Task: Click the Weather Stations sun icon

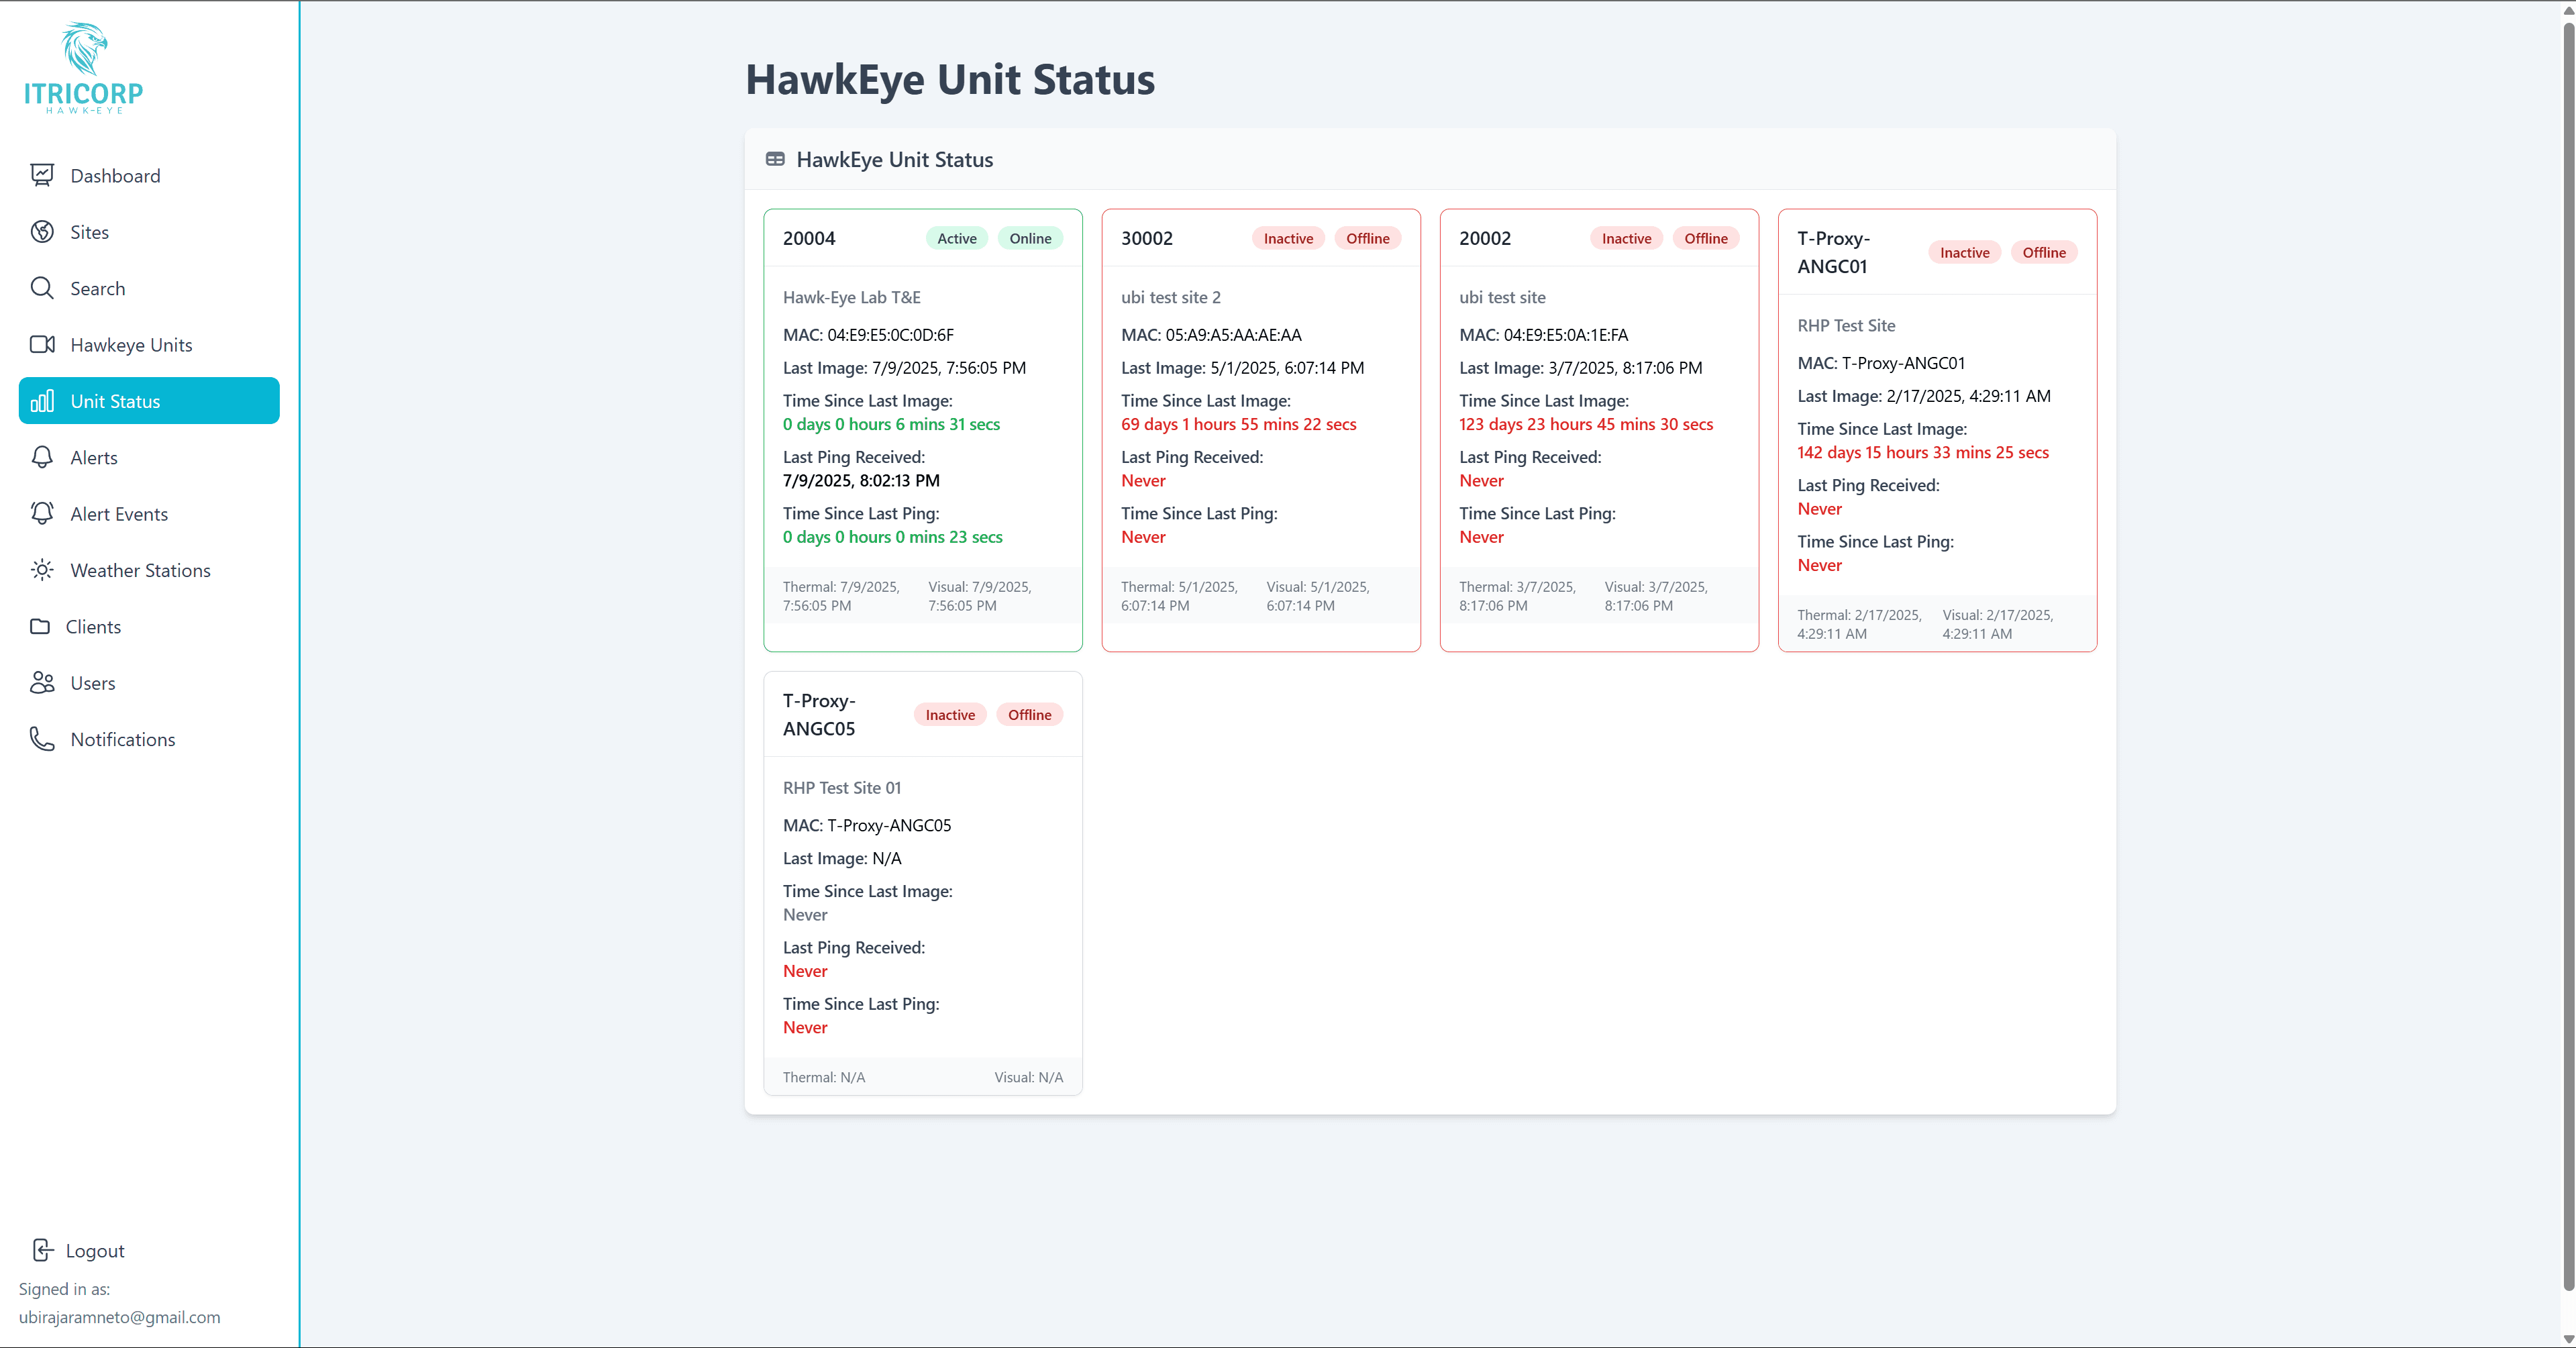Action: coord(42,570)
